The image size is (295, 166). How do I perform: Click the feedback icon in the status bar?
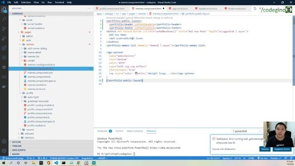tap(286, 158)
